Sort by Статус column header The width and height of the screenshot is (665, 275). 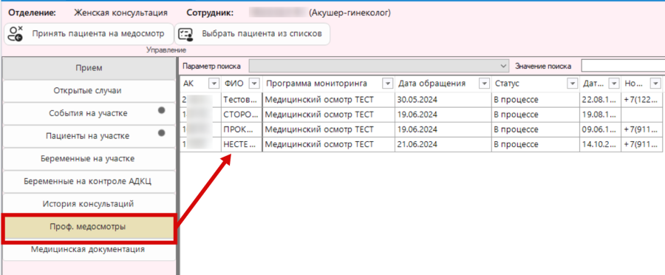tap(506, 84)
